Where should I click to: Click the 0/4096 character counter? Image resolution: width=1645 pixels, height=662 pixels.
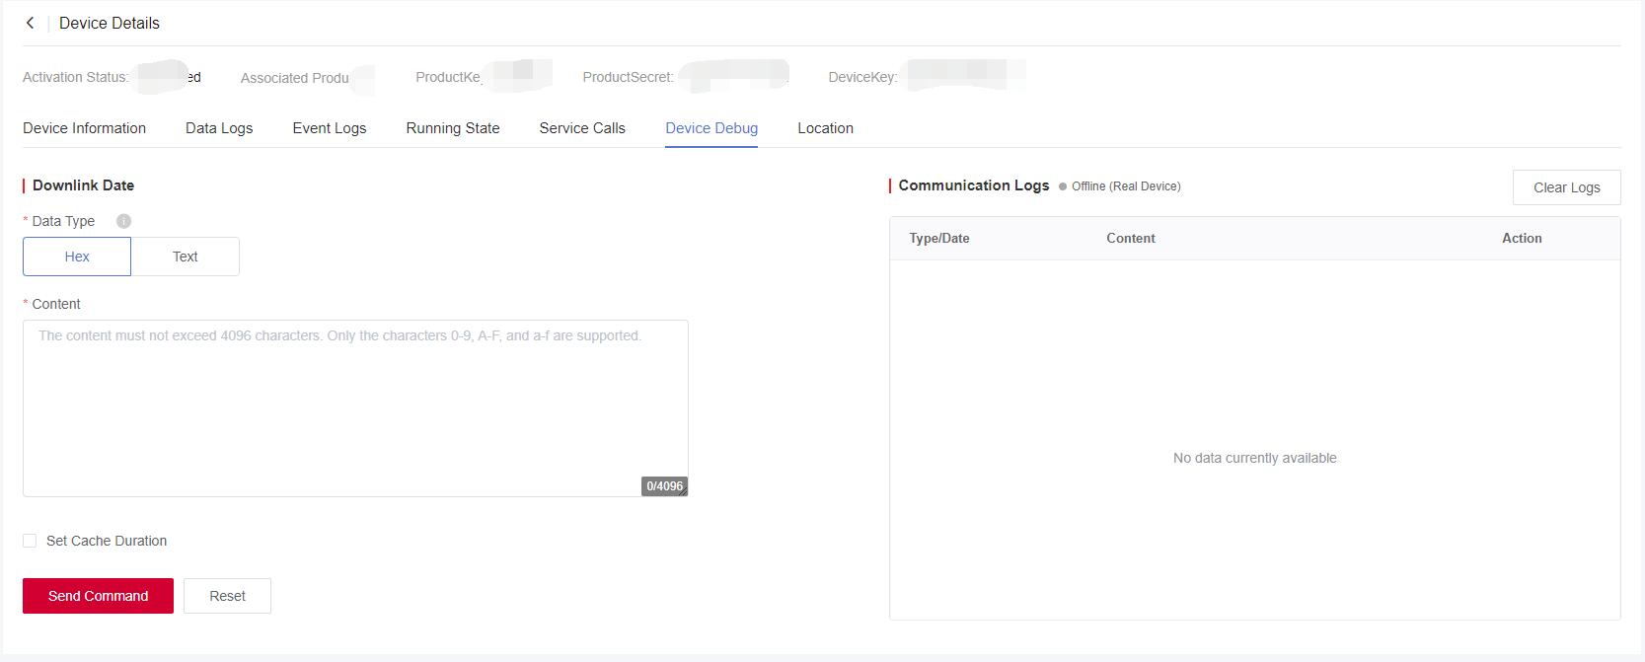(664, 486)
